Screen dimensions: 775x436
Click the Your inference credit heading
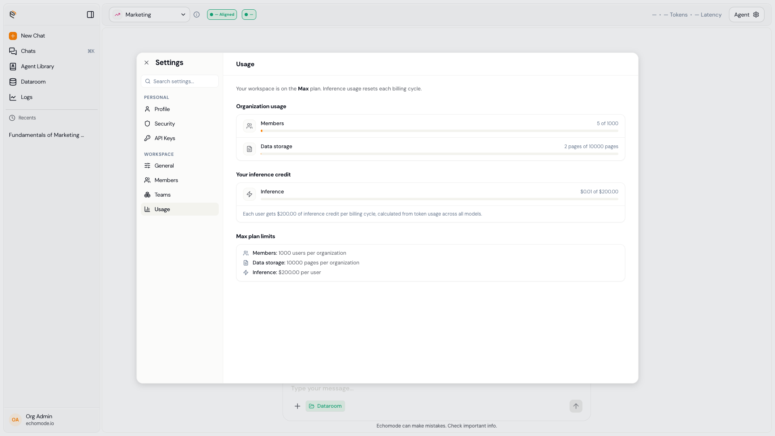coord(263,175)
